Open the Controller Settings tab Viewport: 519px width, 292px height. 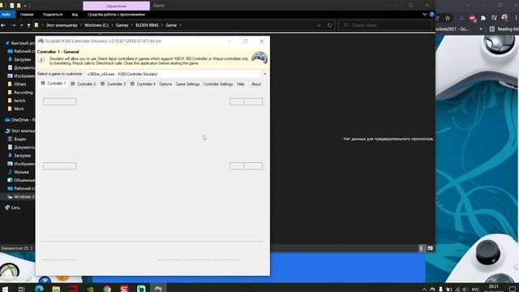[218, 84]
